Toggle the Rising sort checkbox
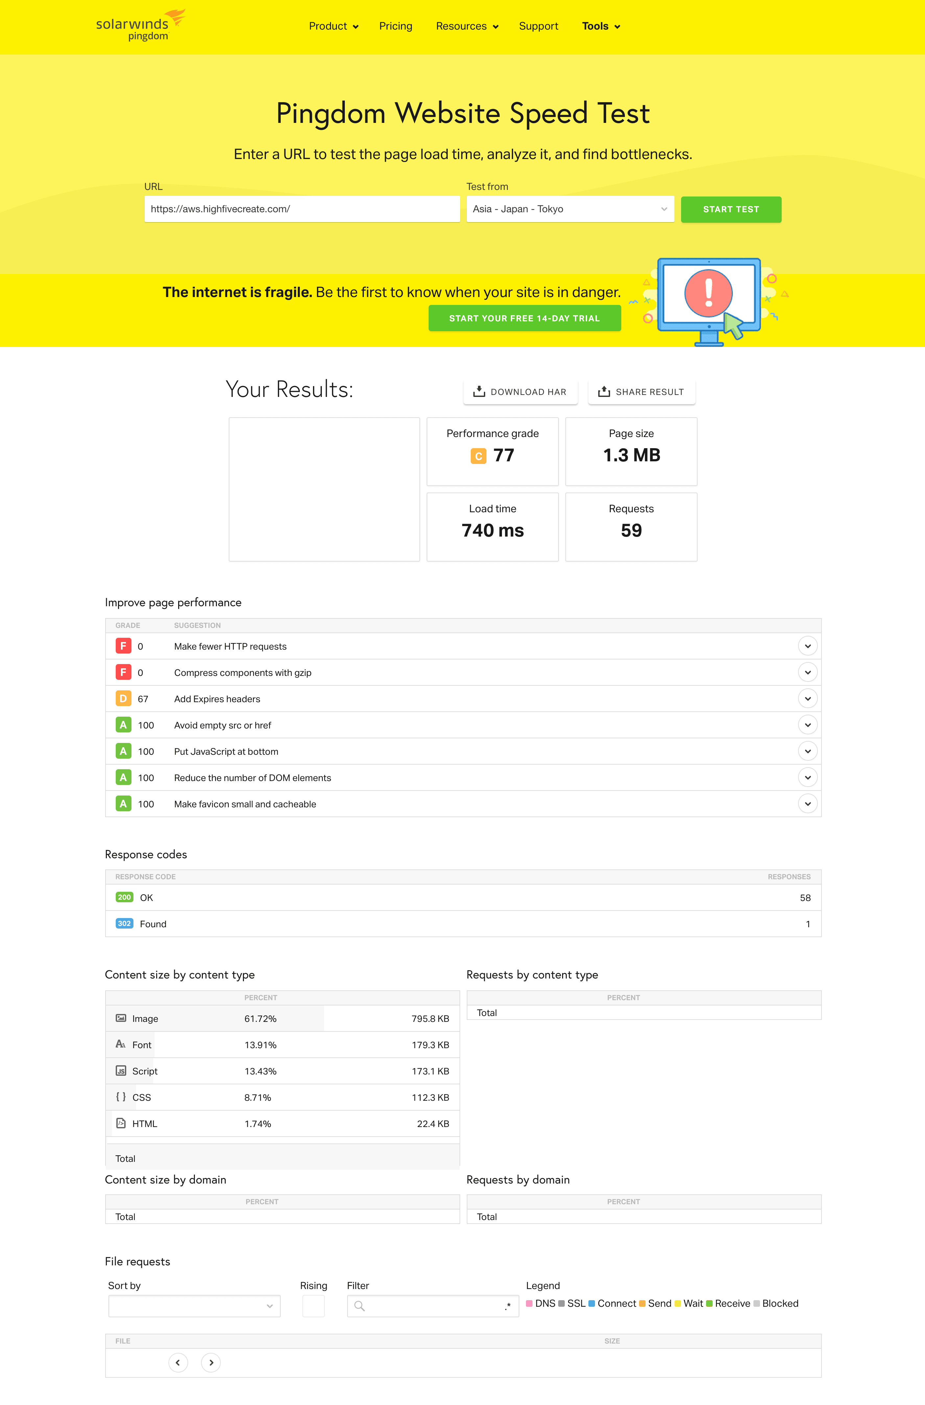This screenshot has width=925, height=1405. pyautogui.click(x=313, y=1306)
